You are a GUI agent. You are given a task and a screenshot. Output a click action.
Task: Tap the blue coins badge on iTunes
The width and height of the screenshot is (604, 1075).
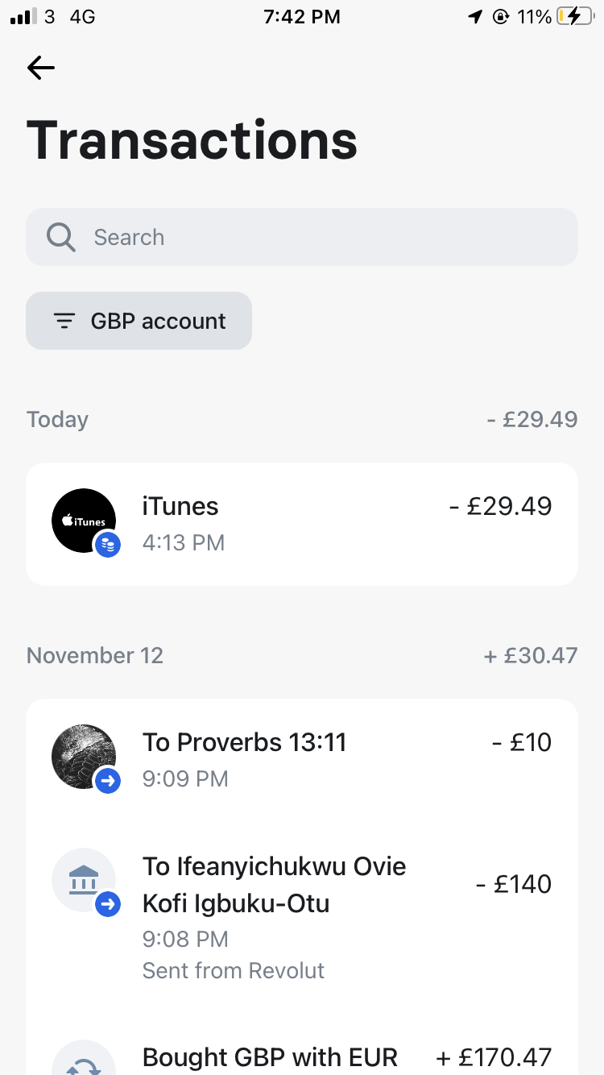[108, 546]
